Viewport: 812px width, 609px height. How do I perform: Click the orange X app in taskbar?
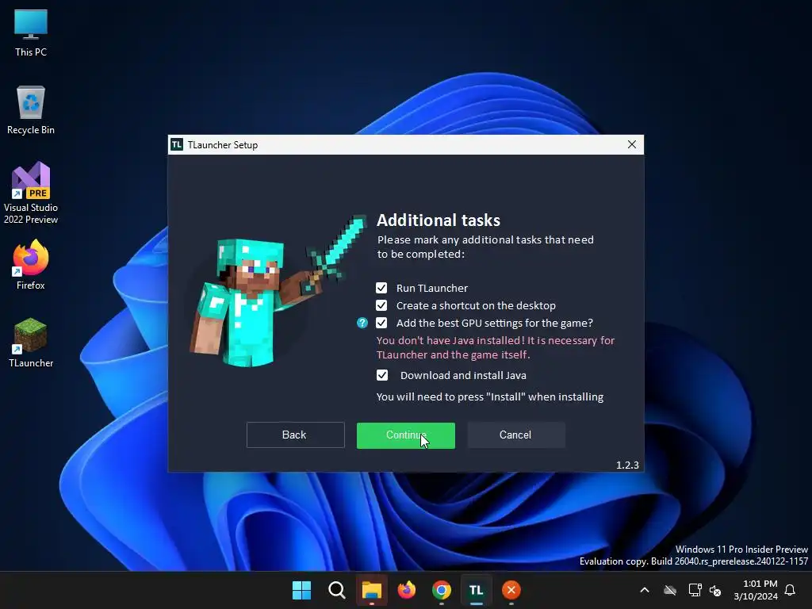point(511,590)
